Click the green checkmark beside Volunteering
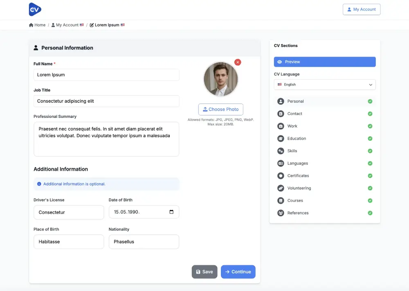 coord(370,188)
